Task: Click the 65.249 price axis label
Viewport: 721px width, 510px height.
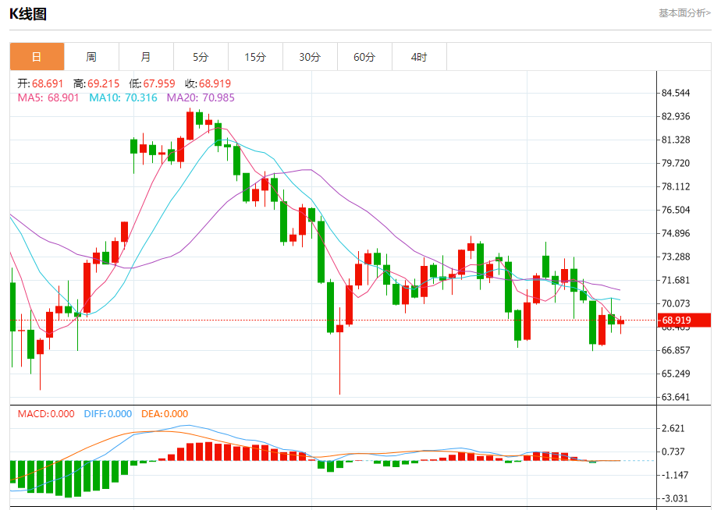Action: tap(676, 374)
